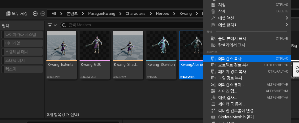Click the revision control branch icon
The height and width of the screenshot is (123, 299).
213,111
